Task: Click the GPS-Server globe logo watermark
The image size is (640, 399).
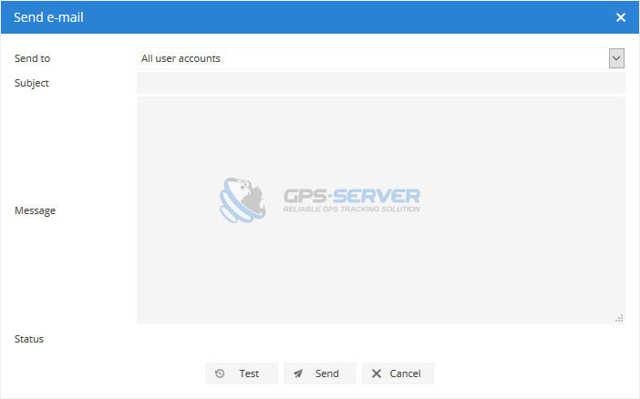Action: 242,200
